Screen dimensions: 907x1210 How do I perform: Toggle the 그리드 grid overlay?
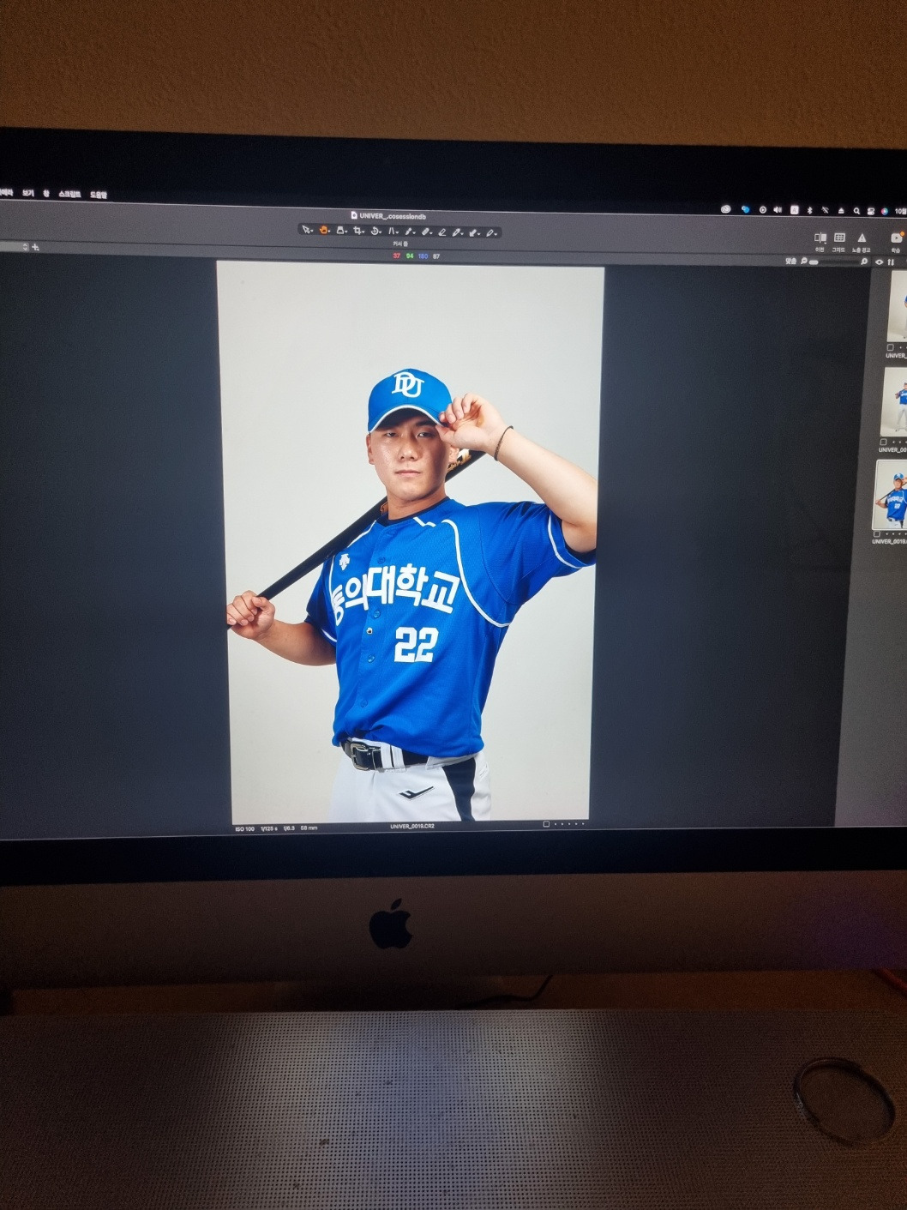[839, 238]
